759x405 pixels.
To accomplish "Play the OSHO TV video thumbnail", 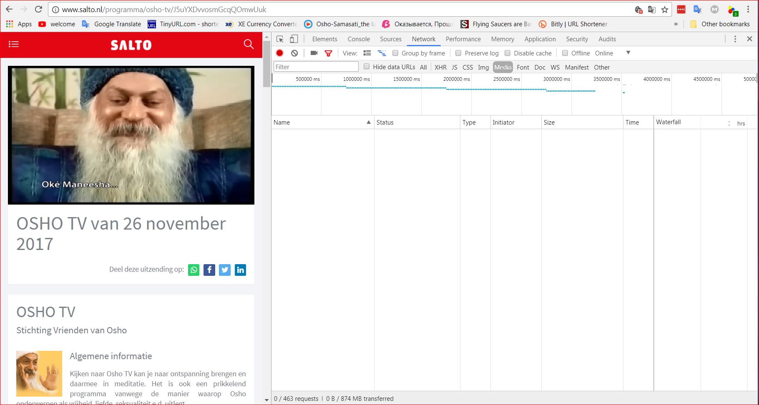I will click(131, 135).
